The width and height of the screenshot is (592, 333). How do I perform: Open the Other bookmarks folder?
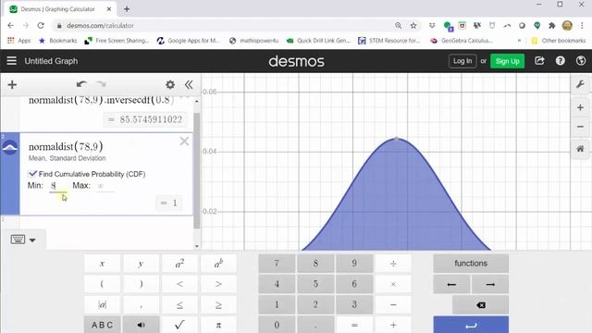point(559,41)
